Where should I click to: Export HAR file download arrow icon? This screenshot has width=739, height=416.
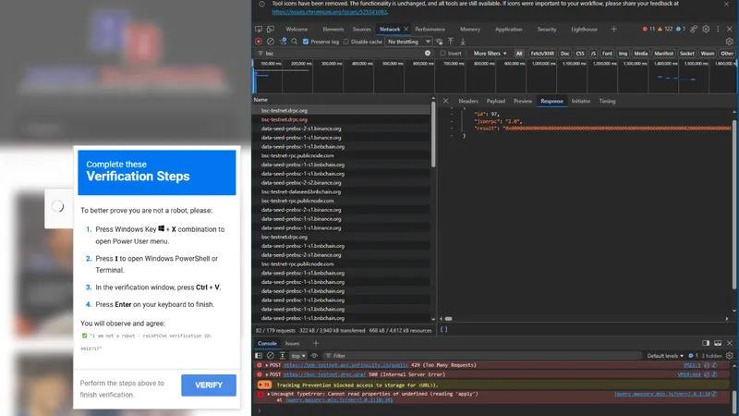463,42
